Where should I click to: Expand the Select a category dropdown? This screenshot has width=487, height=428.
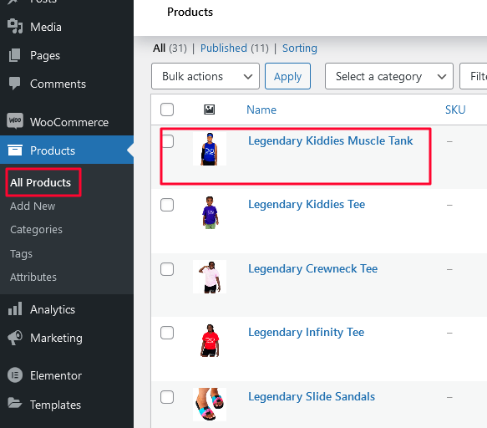point(389,76)
